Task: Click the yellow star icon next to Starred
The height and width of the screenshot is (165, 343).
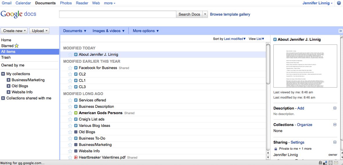Action: [17, 46]
